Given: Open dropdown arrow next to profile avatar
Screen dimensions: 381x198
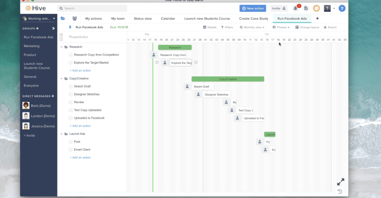Looking at the screenshot, I should 334,8.
